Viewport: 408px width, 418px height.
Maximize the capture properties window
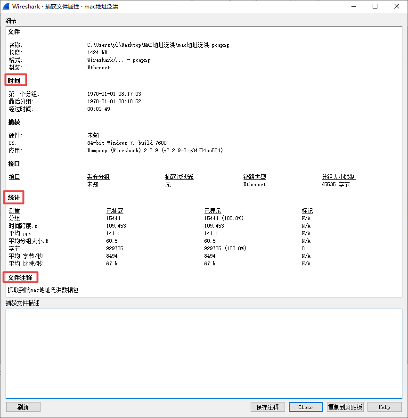click(375, 6)
